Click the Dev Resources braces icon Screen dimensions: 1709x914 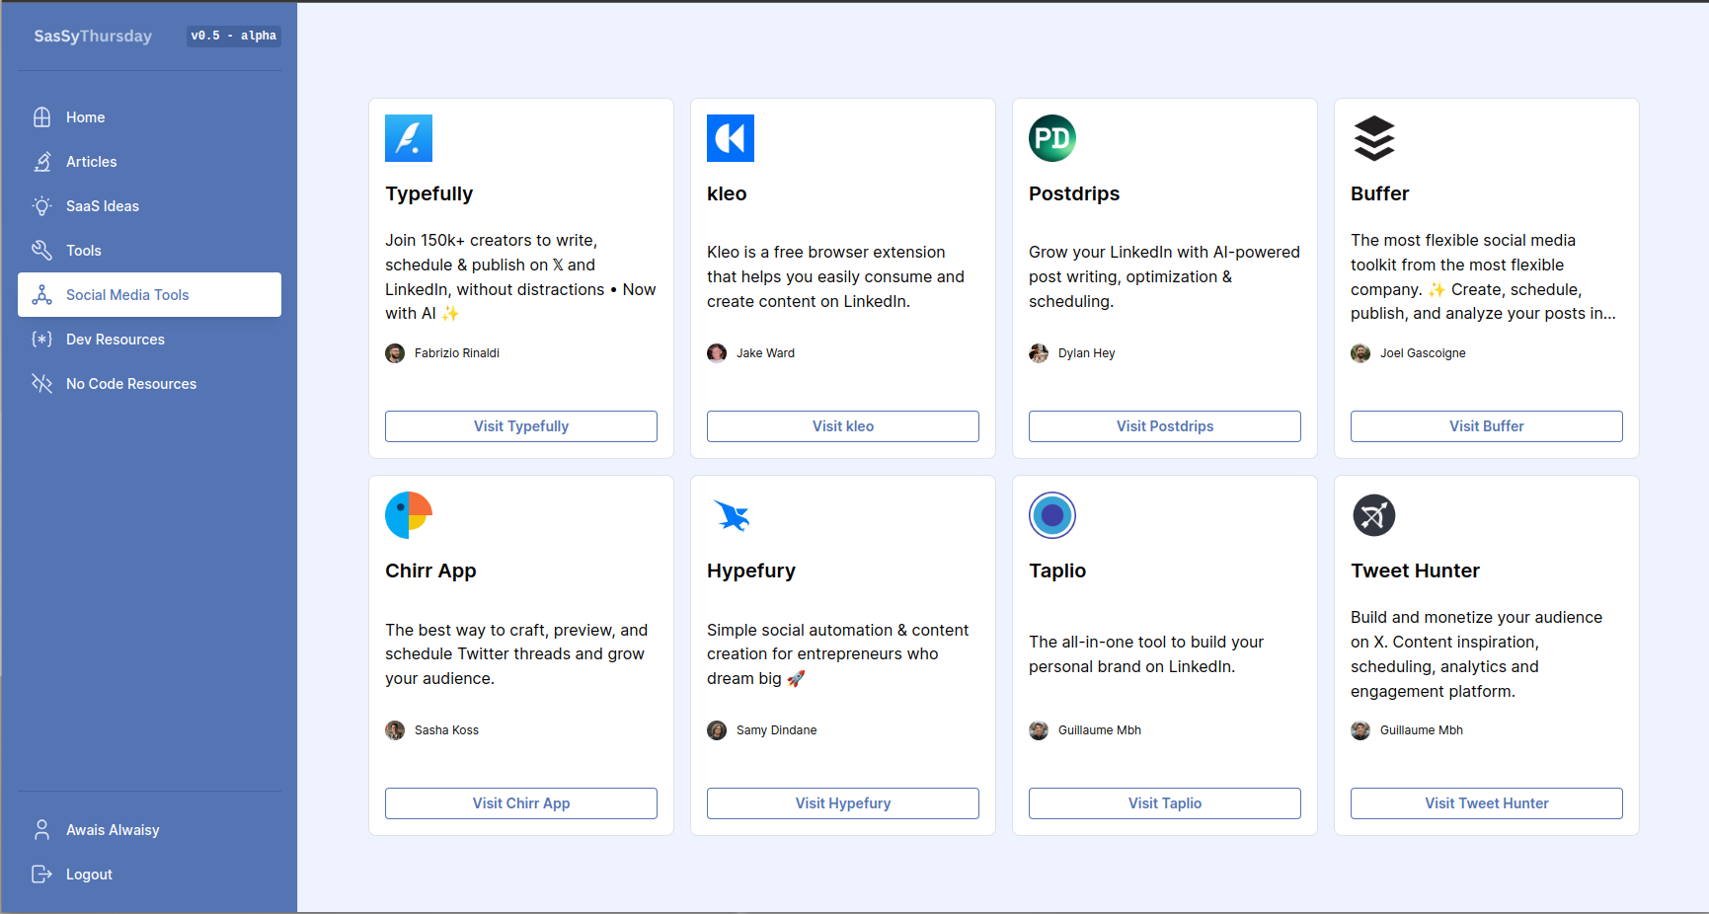(41, 340)
